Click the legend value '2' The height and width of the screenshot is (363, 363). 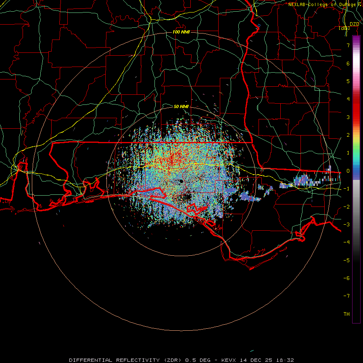click(348, 135)
